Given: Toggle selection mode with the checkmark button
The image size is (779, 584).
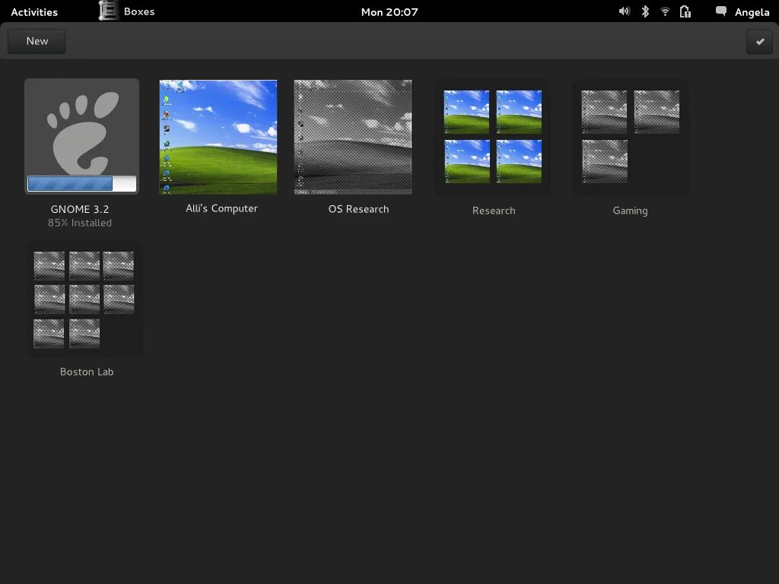Looking at the screenshot, I should tap(760, 42).
